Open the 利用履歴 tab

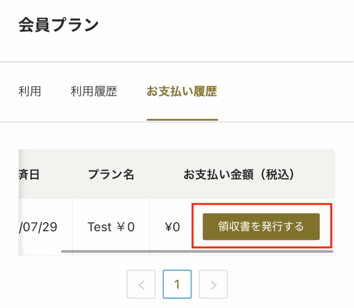(94, 91)
